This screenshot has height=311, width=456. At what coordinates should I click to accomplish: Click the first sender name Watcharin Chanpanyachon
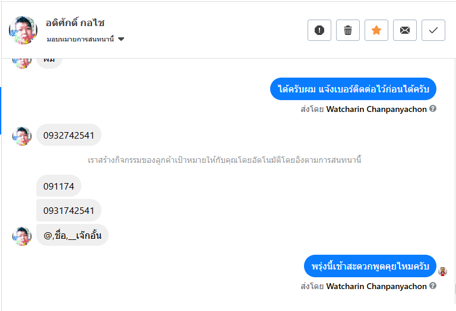[x=376, y=109]
